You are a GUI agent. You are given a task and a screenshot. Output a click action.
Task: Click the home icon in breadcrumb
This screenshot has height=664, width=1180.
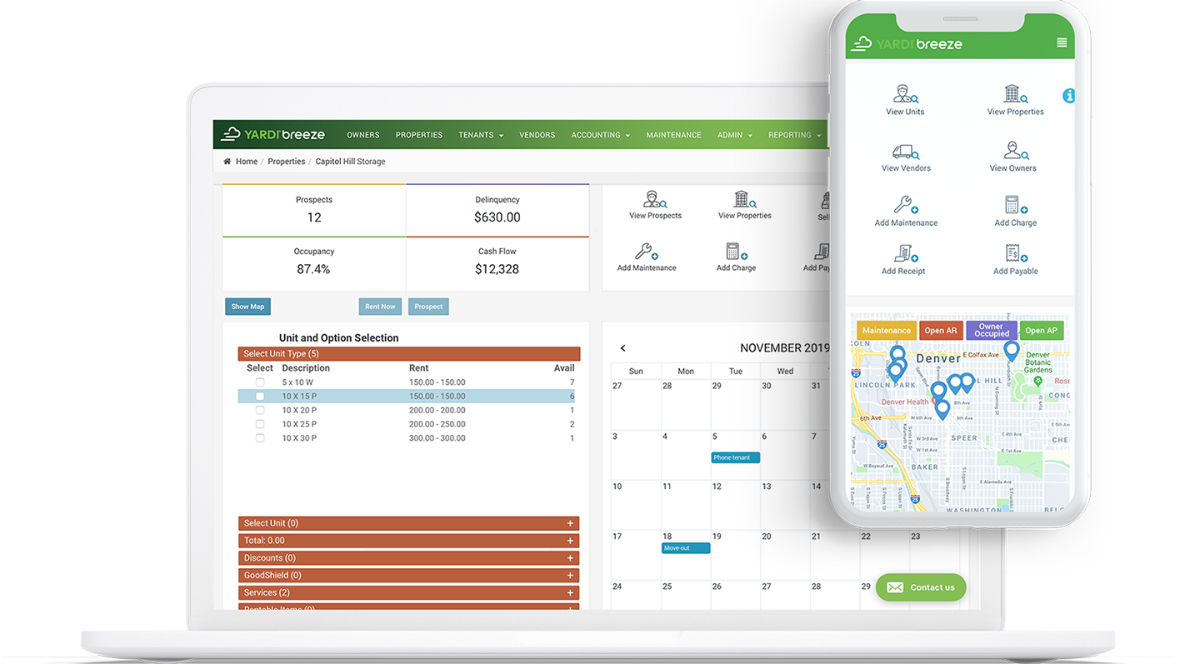coord(227,162)
